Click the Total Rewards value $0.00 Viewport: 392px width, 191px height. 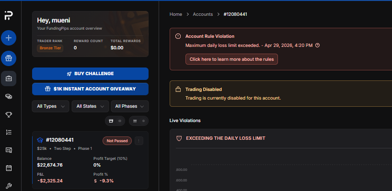point(117,48)
